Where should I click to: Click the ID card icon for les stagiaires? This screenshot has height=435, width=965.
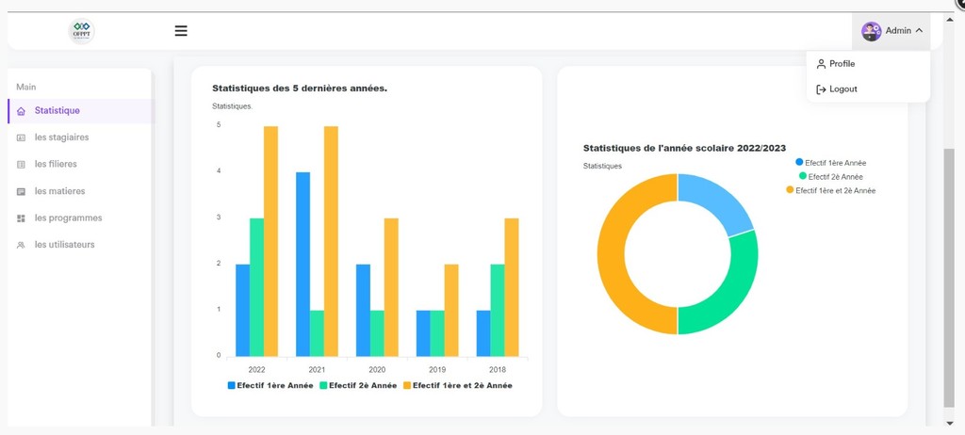[x=21, y=137]
